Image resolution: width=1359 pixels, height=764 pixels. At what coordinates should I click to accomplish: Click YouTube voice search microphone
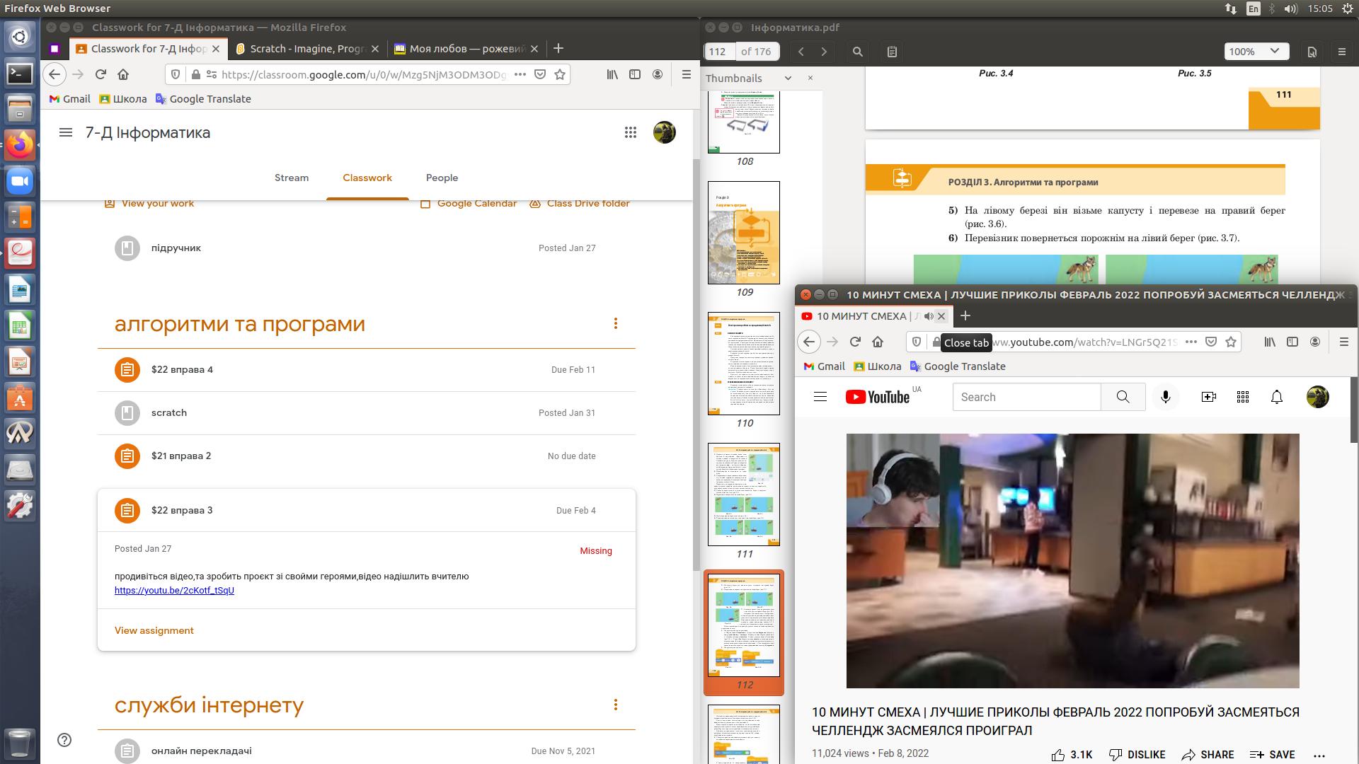click(x=1166, y=397)
